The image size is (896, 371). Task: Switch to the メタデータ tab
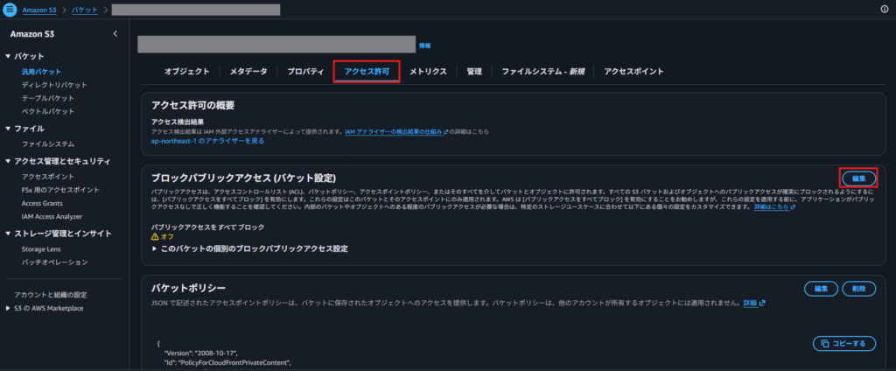pos(248,72)
